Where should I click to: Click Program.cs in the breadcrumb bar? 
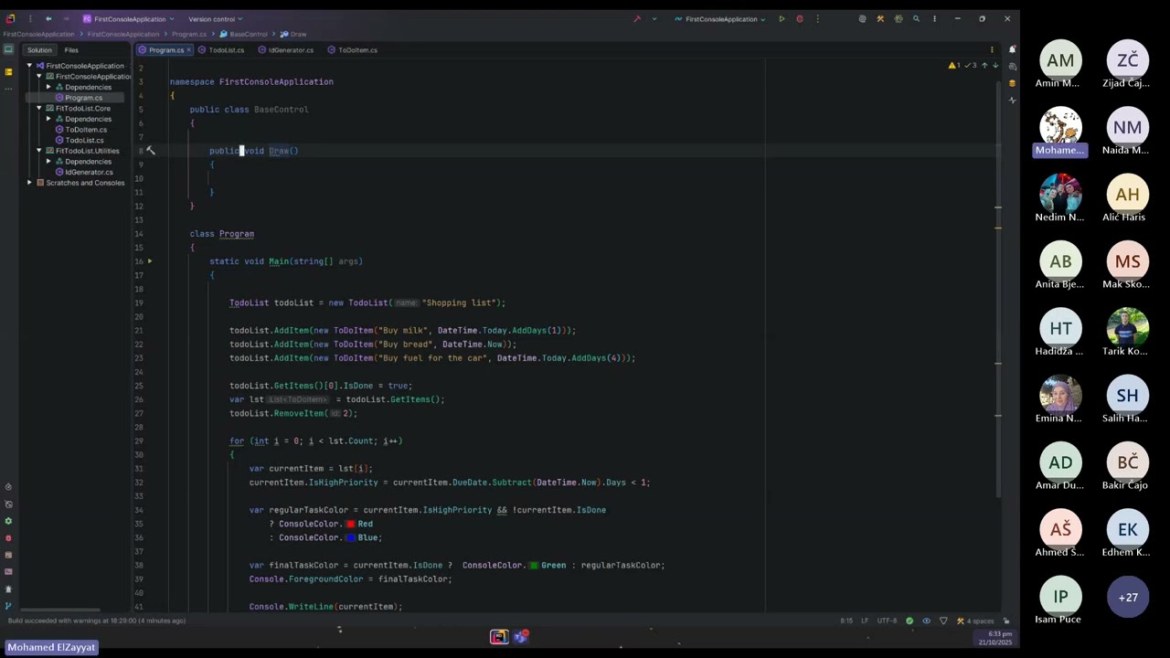[189, 35]
